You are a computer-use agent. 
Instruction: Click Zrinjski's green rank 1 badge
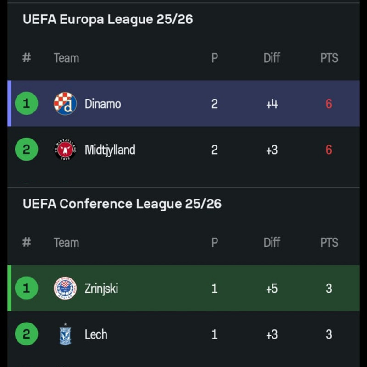click(x=26, y=288)
